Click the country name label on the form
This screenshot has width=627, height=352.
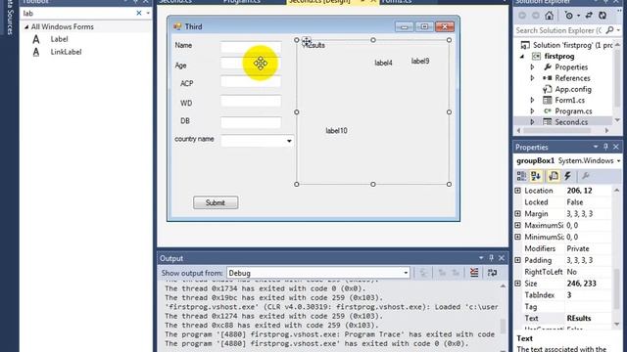coord(194,139)
